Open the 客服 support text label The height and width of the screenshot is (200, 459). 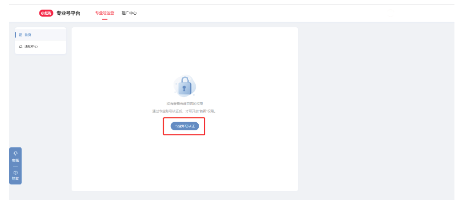pos(16,161)
